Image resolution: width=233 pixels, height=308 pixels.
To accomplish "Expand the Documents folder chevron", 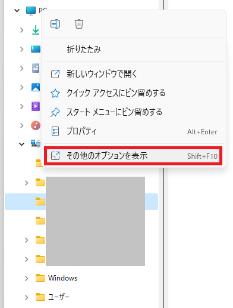I will (x=22, y=68).
